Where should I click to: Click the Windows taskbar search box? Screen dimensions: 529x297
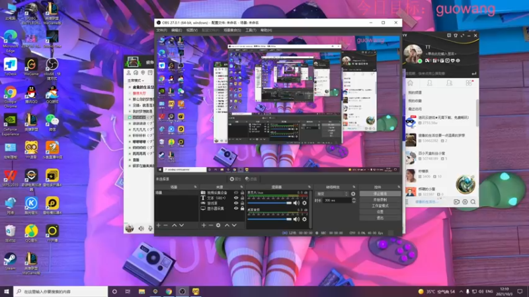(x=61, y=291)
